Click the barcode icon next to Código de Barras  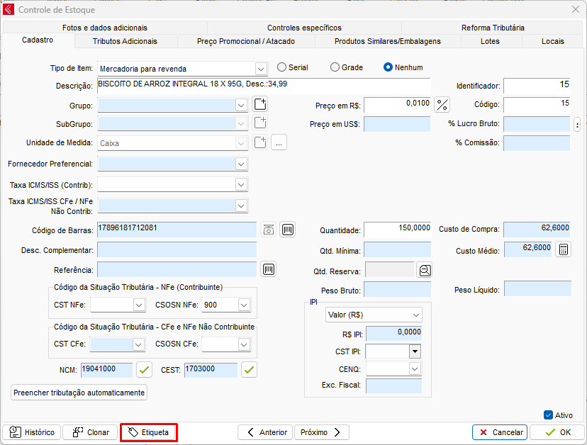coord(287,230)
